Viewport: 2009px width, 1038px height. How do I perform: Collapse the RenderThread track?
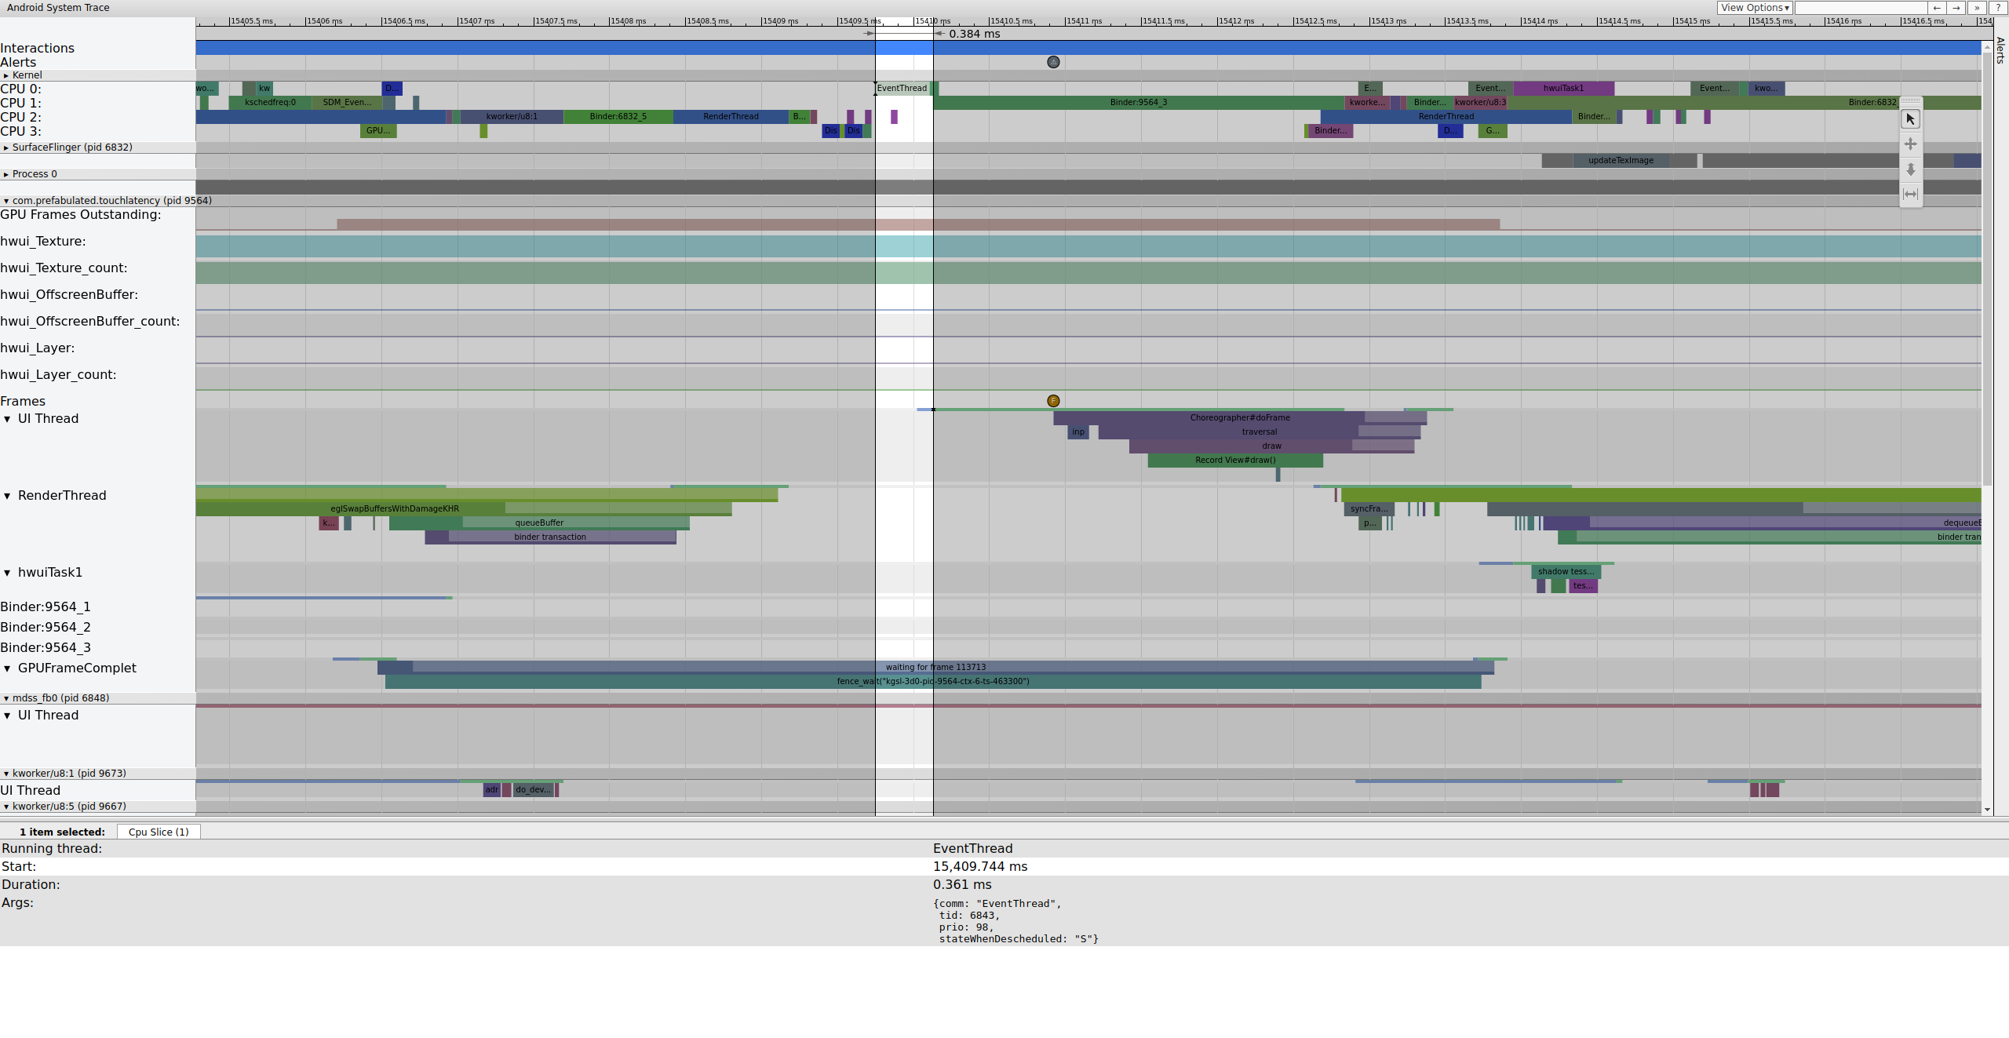pyautogui.click(x=7, y=496)
